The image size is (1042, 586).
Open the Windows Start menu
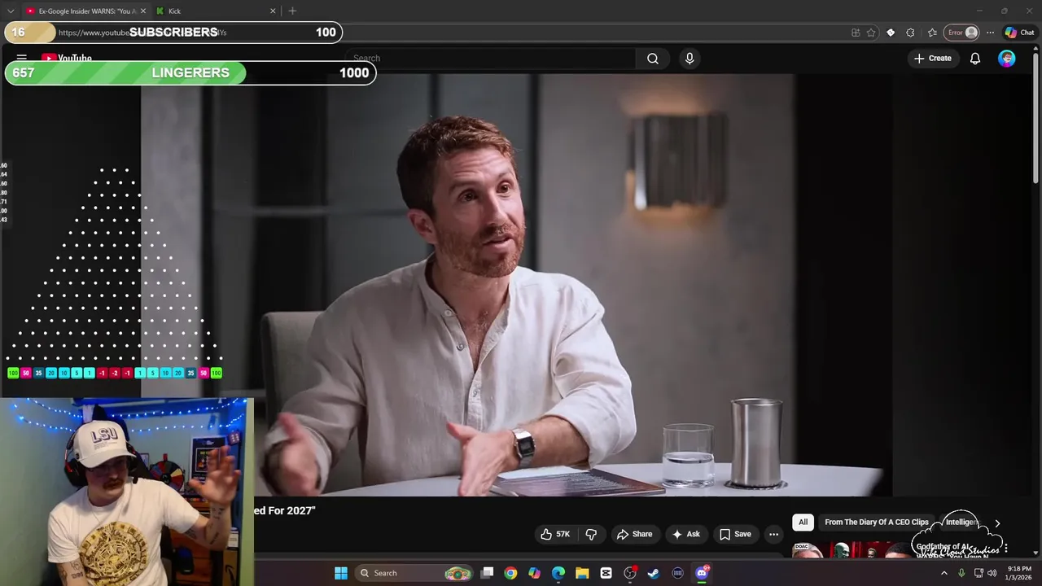click(341, 573)
